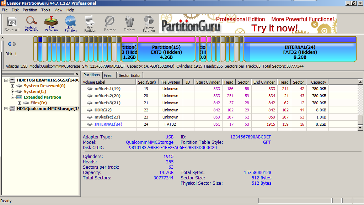Select Extended Partition in the tree
This screenshot has width=364, height=205.
click(x=42, y=97)
